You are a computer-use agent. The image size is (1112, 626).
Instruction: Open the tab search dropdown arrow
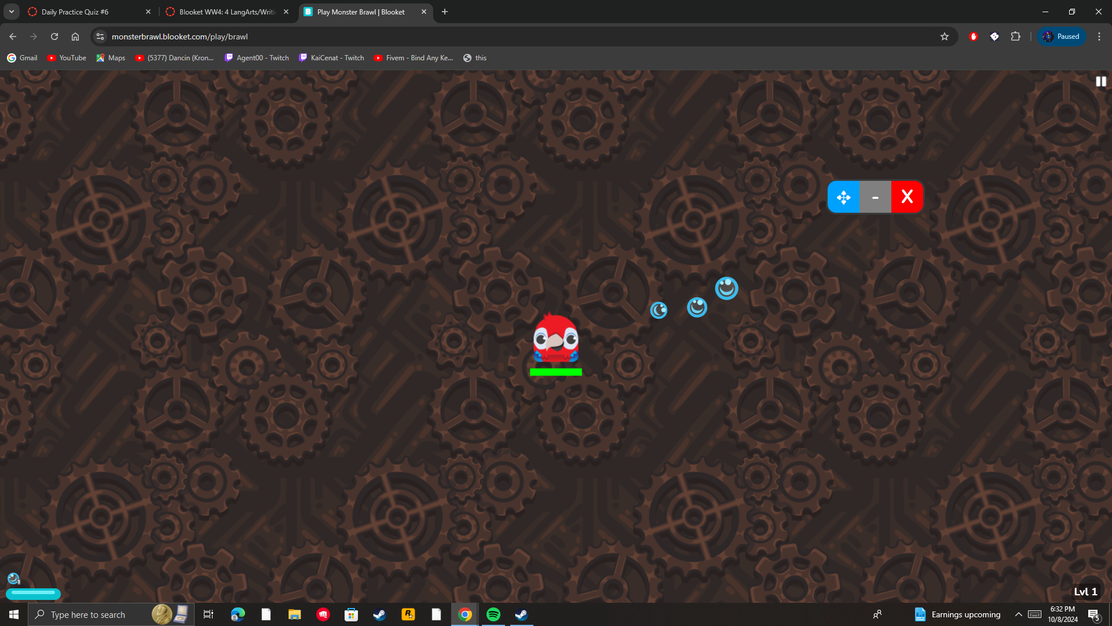click(x=12, y=12)
